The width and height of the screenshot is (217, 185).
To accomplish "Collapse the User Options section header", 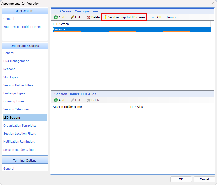I will [25, 11].
